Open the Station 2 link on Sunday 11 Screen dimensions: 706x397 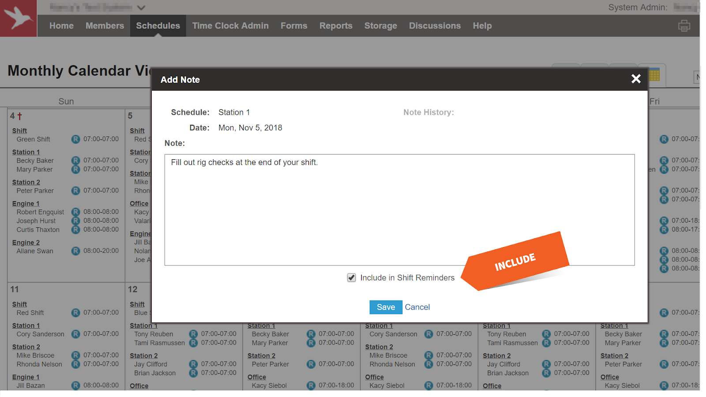[x=26, y=347]
